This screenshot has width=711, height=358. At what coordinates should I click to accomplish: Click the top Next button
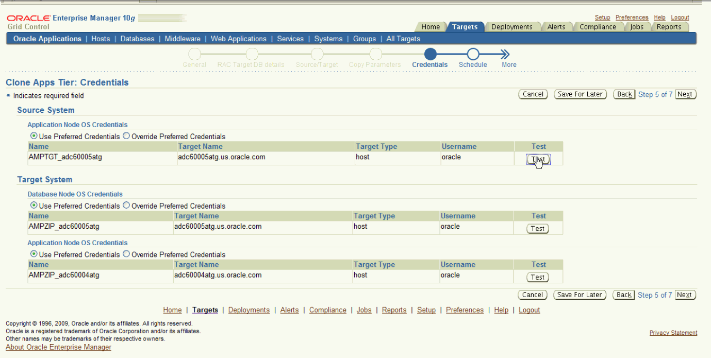pos(685,94)
